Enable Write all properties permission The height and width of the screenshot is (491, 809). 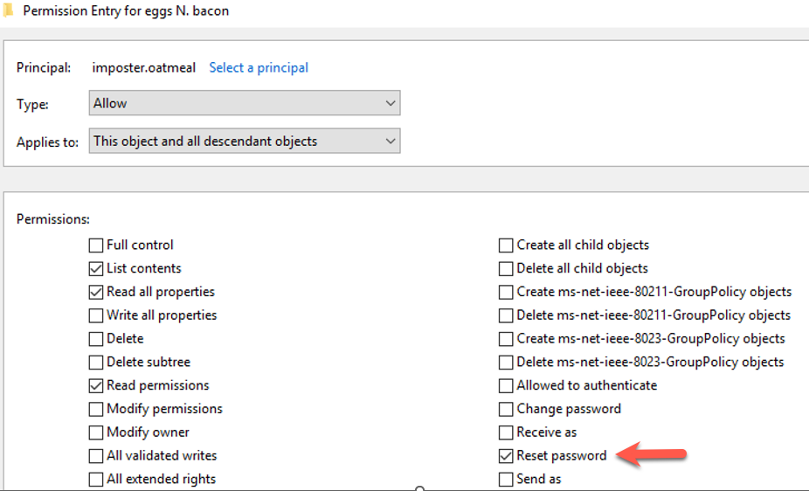point(96,315)
